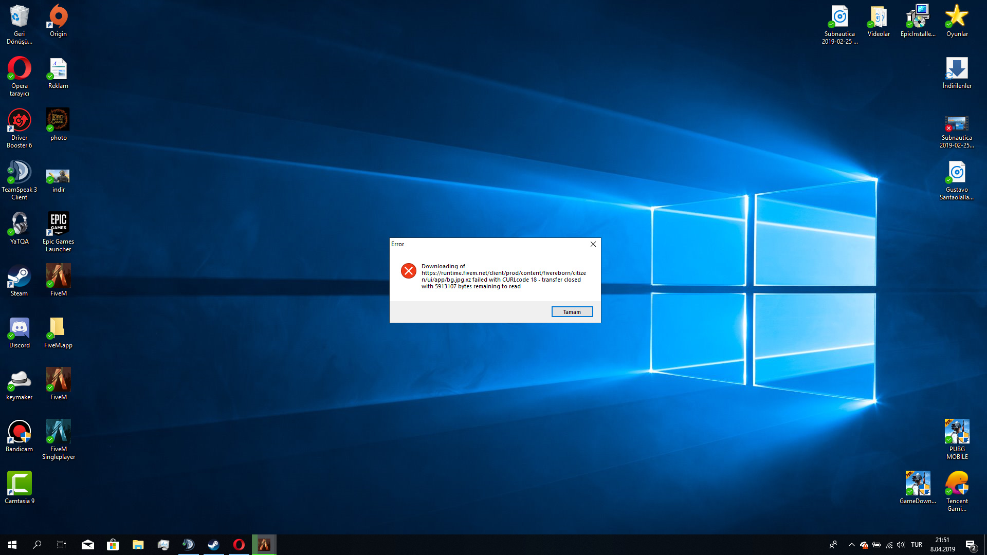The image size is (987, 555).
Task: Select the FiveM.app folder icon
Action: [x=59, y=332]
